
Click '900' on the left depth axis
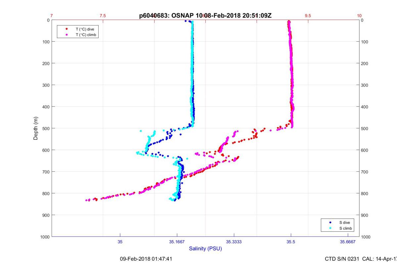[46, 215]
